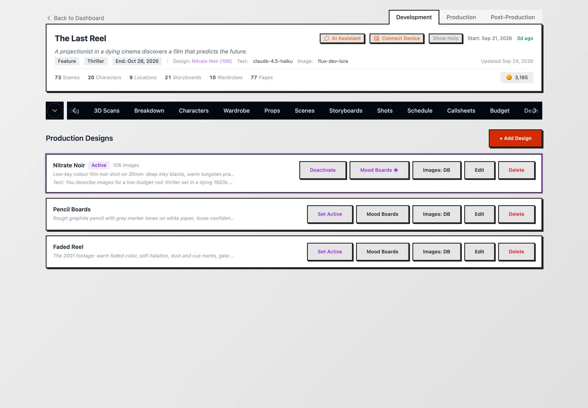Open Mood Boards for Pencil Boards
588x408 pixels.
[x=383, y=214]
